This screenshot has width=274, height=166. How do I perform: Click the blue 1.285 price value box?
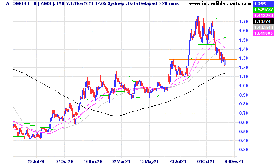[263, 4]
